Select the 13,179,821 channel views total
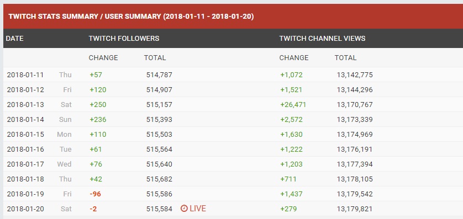This screenshot has width=463, height=219. tap(355, 209)
